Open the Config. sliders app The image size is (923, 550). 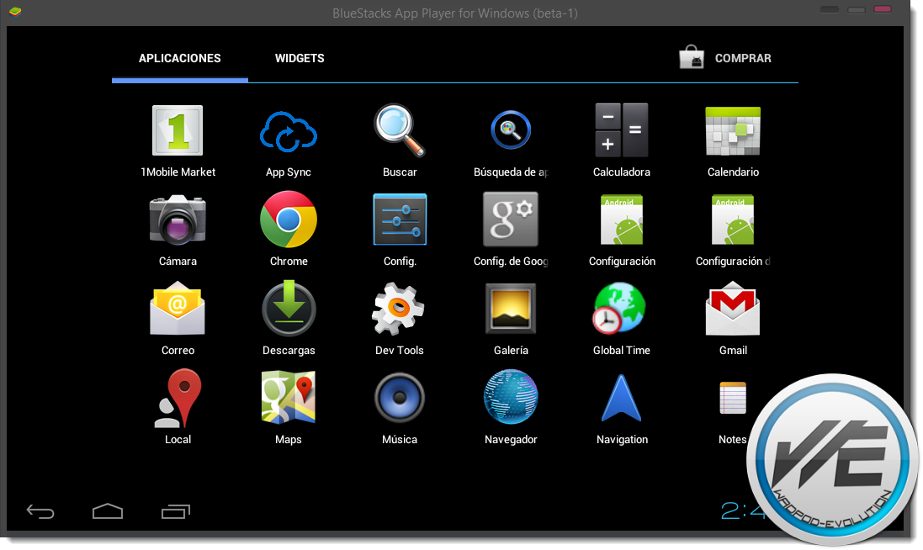coord(400,219)
